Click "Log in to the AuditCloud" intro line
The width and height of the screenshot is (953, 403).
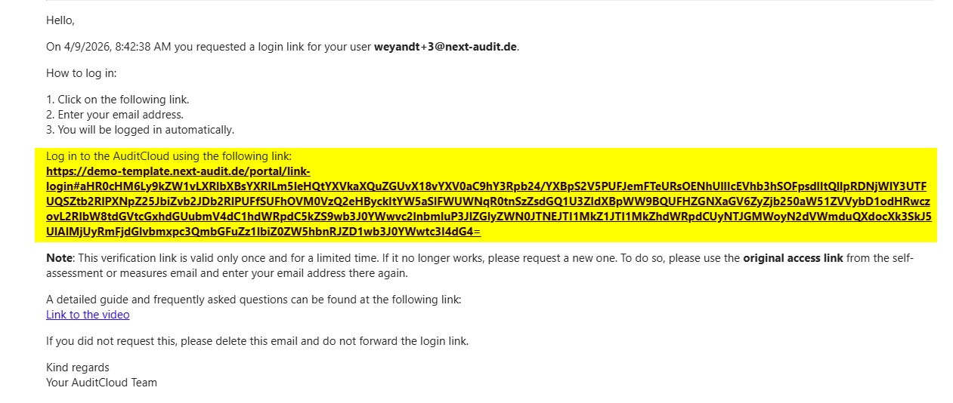point(169,156)
